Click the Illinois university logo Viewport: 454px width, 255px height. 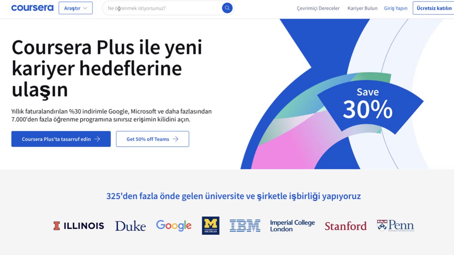(x=79, y=226)
